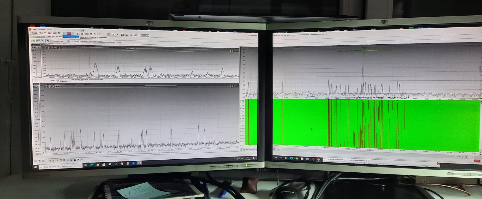Click the green grid icon after record dot
The width and height of the screenshot is (482, 199).
pyautogui.click(x=122, y=35)
